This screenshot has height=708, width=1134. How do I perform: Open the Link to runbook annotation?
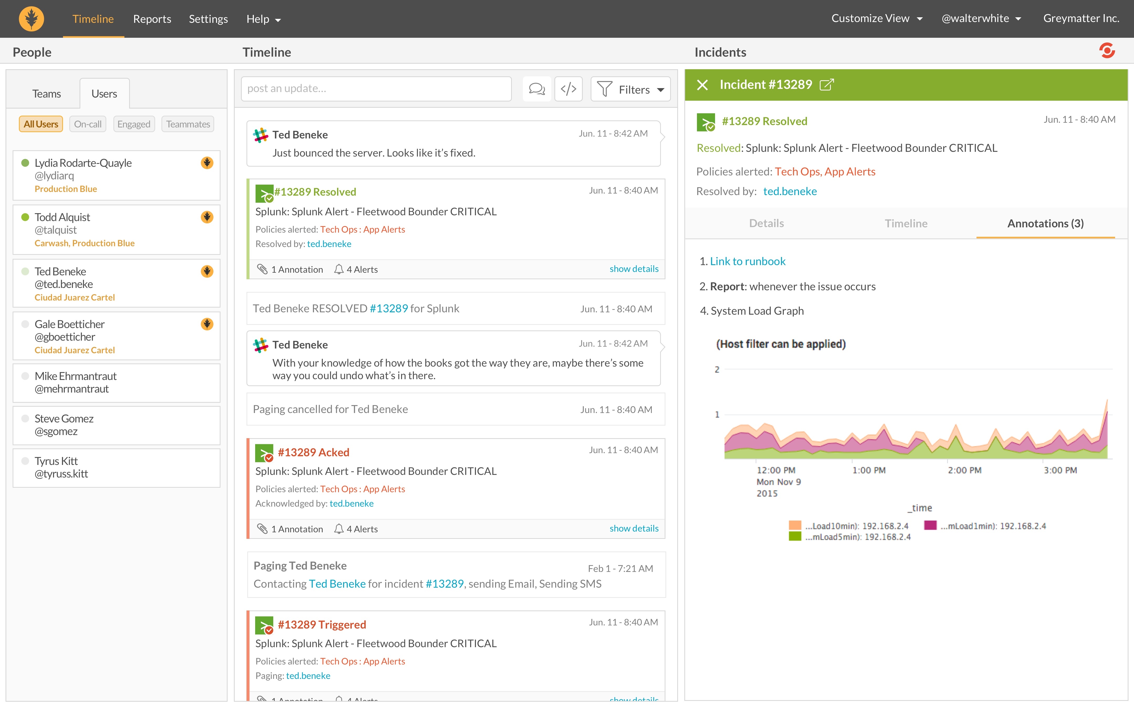click(x=747, y=261)
